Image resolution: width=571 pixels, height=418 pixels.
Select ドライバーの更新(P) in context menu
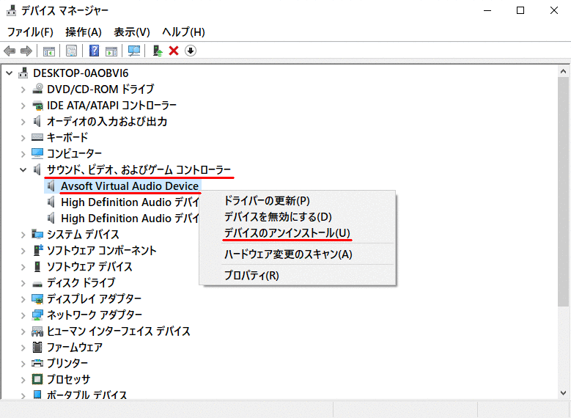click(267, 201)
